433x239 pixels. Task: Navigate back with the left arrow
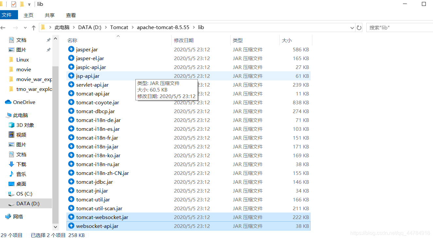click(3, 27)
